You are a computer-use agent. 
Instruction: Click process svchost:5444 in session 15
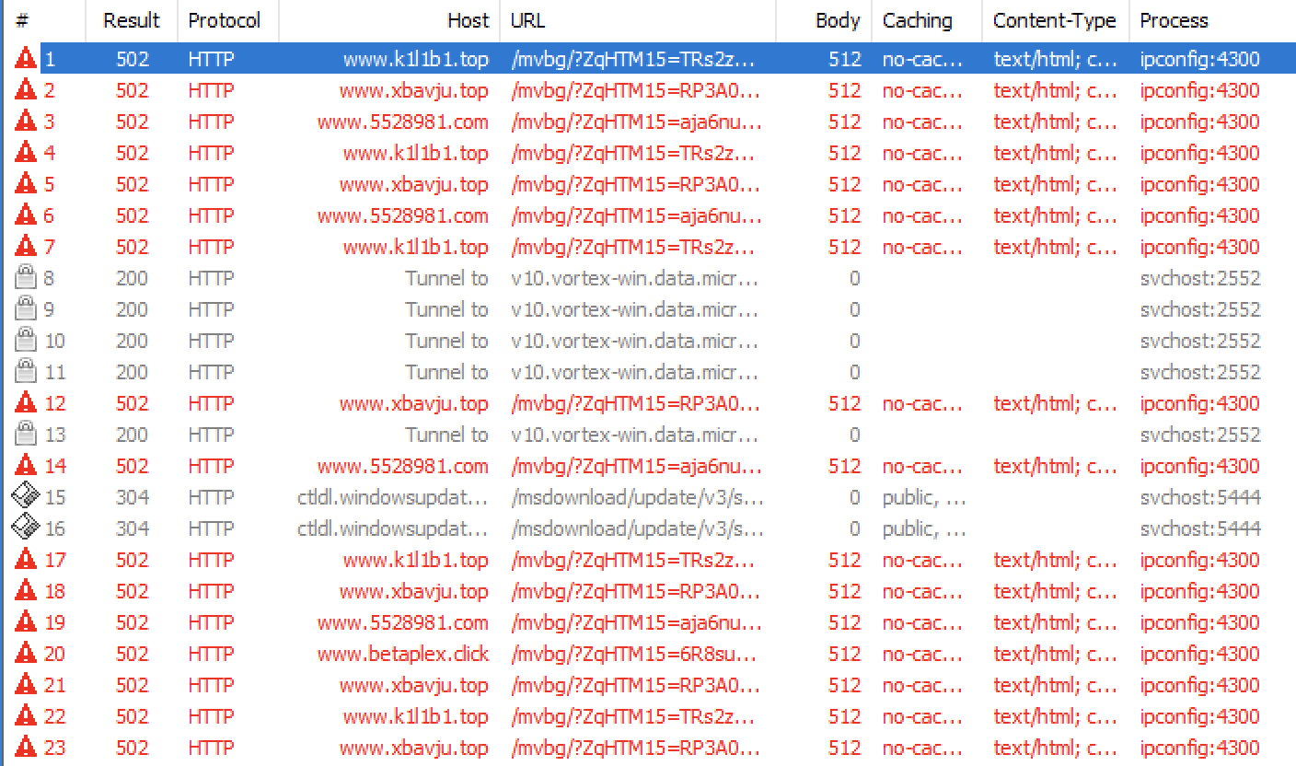(1200, 497)
